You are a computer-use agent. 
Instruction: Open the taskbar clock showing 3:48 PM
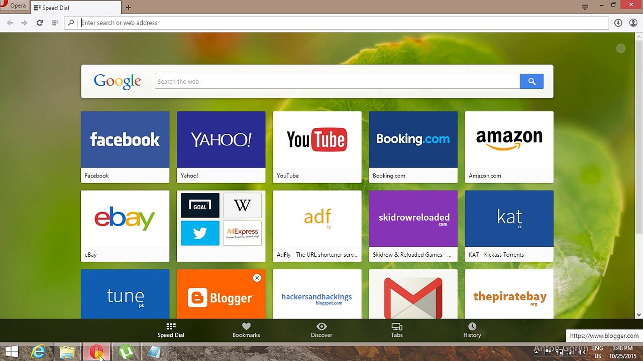pyautogui.click(x=623, y=352)
